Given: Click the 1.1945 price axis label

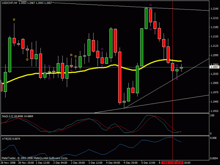Looking at the screenshot, I should [x=214, y=102].
